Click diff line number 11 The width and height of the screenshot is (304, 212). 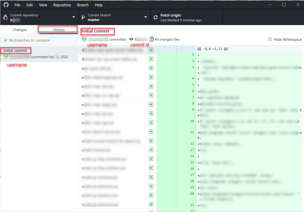(192, 132)
